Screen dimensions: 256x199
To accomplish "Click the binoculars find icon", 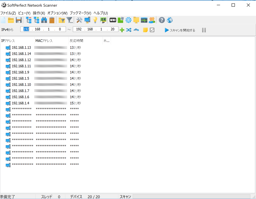I will click(44, 20).
